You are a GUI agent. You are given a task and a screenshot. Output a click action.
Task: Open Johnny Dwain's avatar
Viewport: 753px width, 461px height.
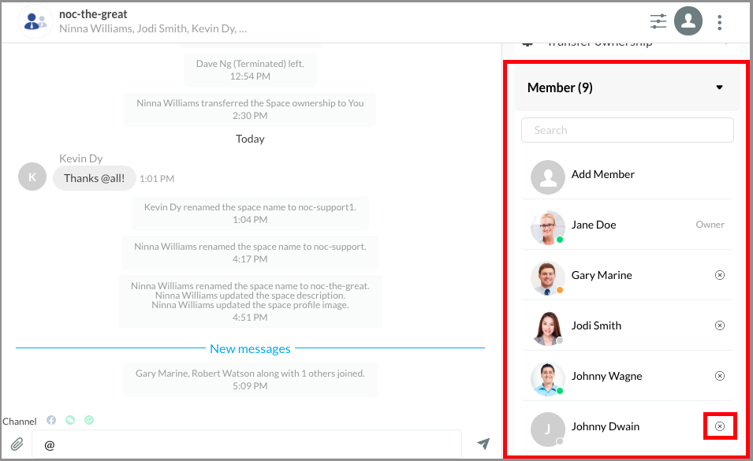547,429
